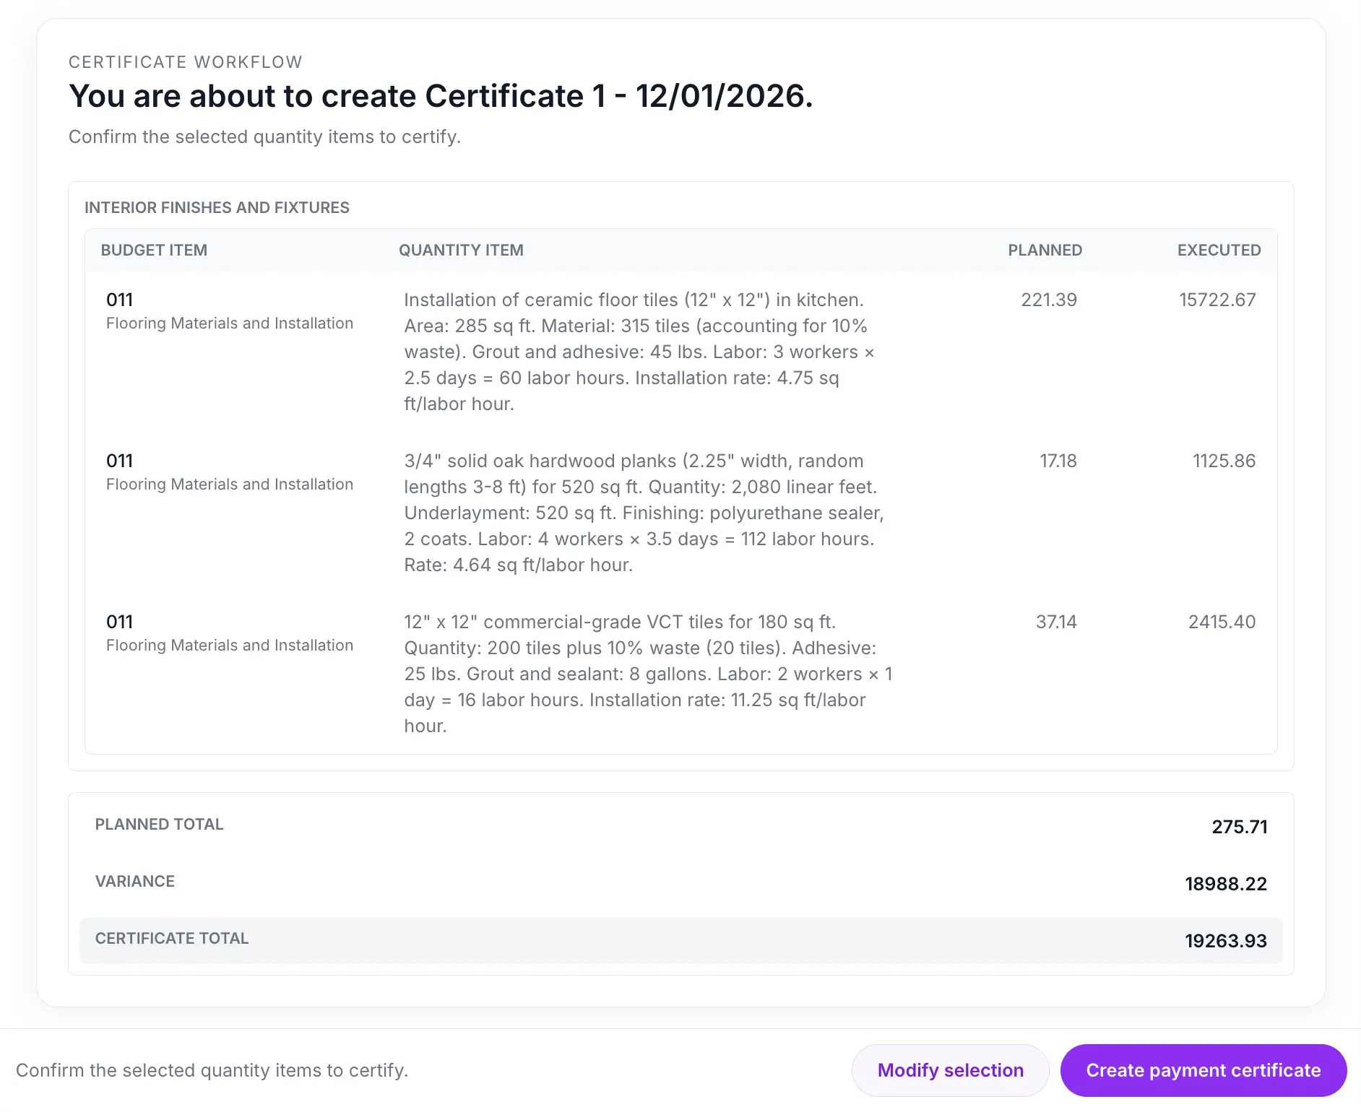
Task: Click the QUANTITY ITEM column header
Action: [x=461, y=250]
